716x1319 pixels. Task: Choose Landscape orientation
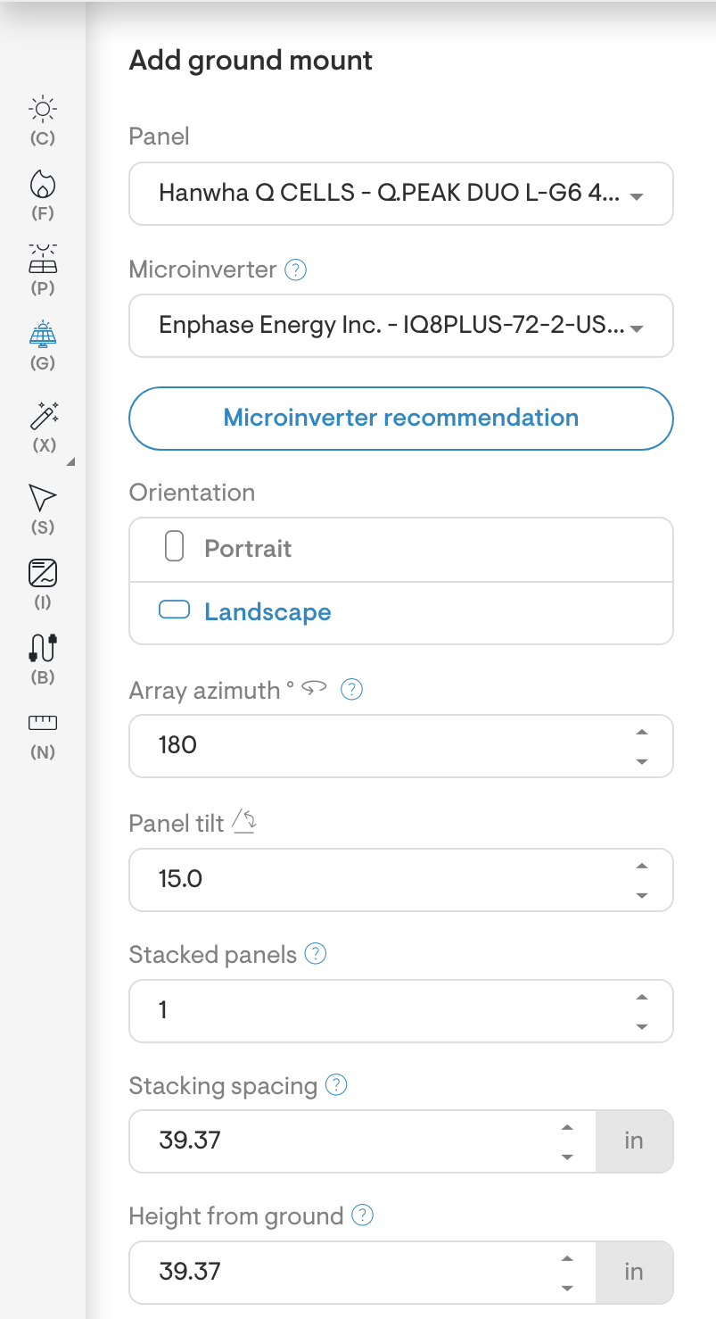267,612
